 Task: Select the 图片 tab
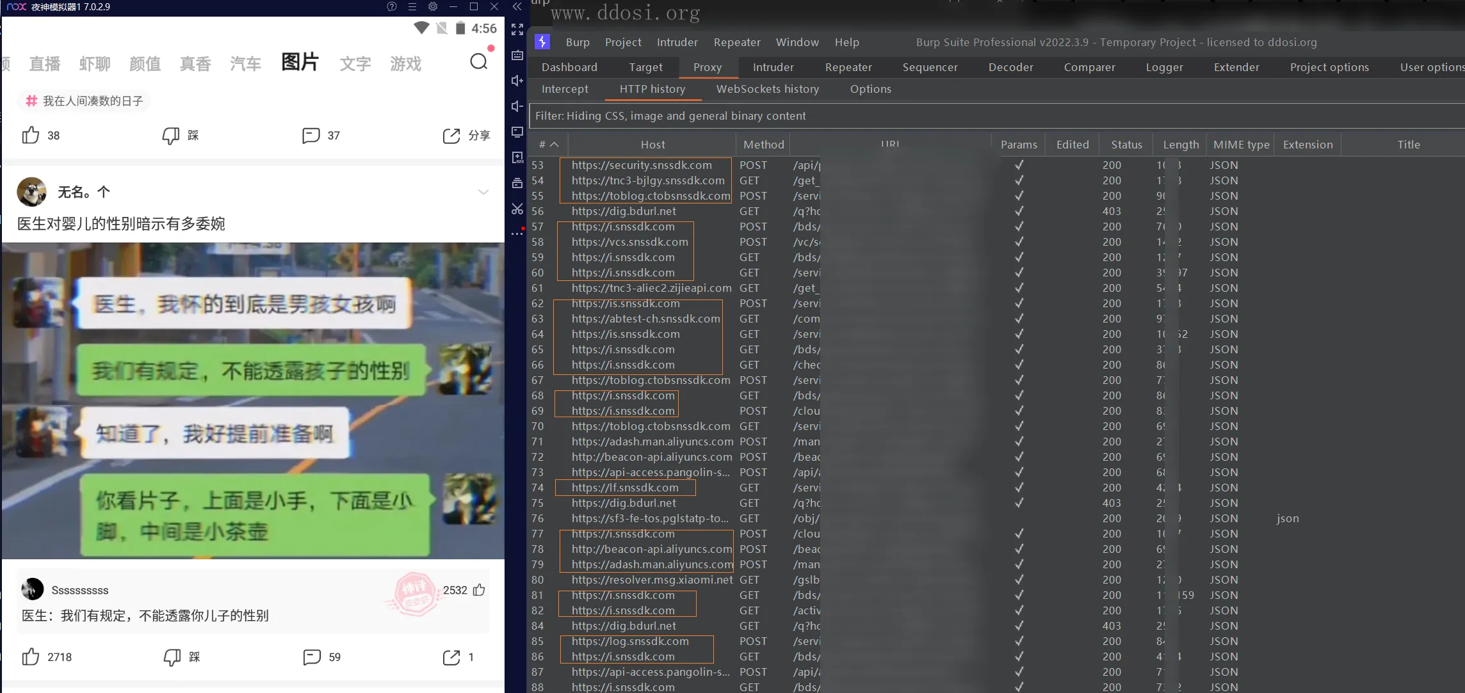point(300,62)
